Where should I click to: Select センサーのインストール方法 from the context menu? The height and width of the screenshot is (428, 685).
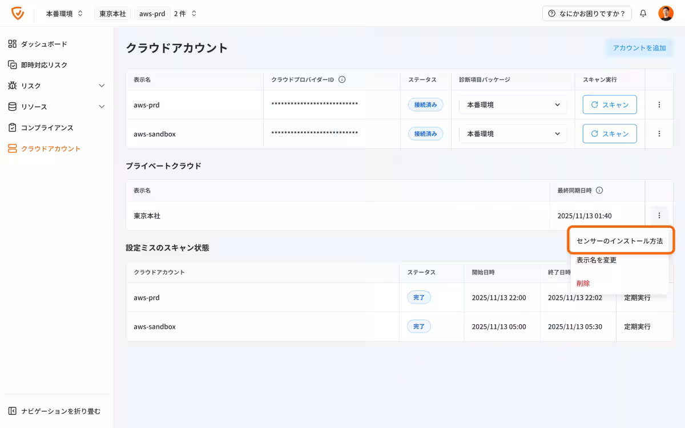point(620,240)
